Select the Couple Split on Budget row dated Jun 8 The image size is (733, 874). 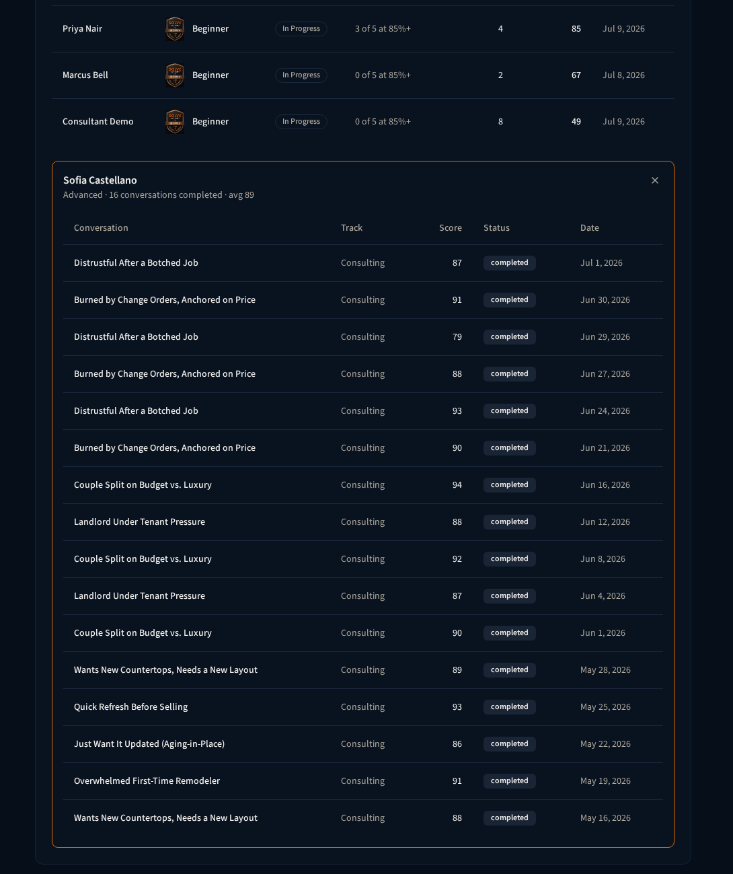pos(363,559)
